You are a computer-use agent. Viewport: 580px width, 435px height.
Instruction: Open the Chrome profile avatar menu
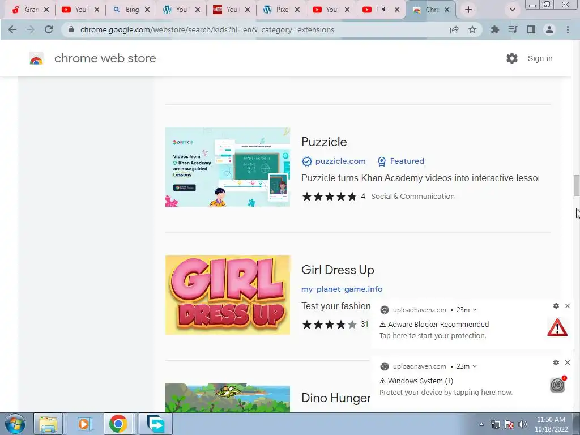[549, 29]
